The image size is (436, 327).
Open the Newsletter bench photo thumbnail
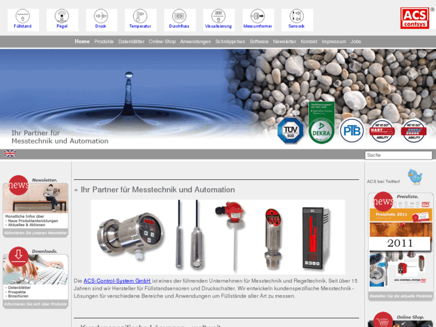click(35, 198)
